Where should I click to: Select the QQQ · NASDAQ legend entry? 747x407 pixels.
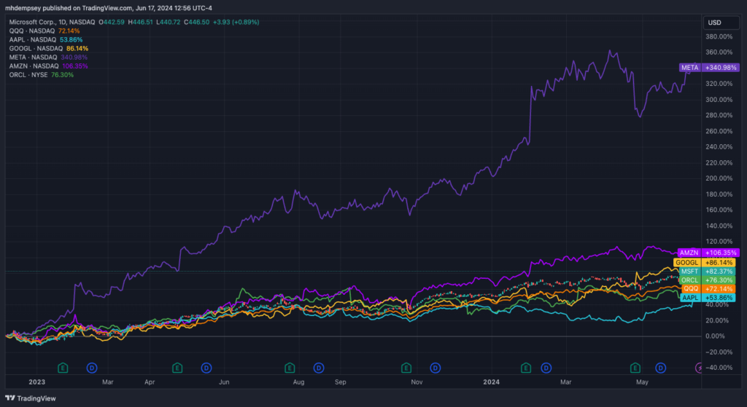(44, 31)
